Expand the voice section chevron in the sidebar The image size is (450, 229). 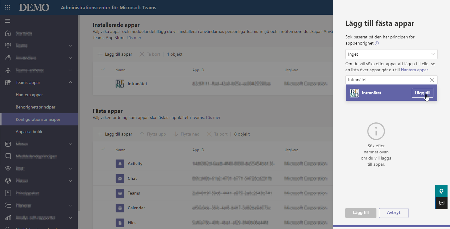70,168
